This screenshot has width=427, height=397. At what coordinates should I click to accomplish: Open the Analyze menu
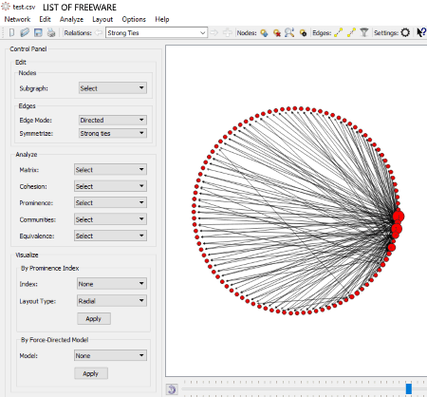71,19
